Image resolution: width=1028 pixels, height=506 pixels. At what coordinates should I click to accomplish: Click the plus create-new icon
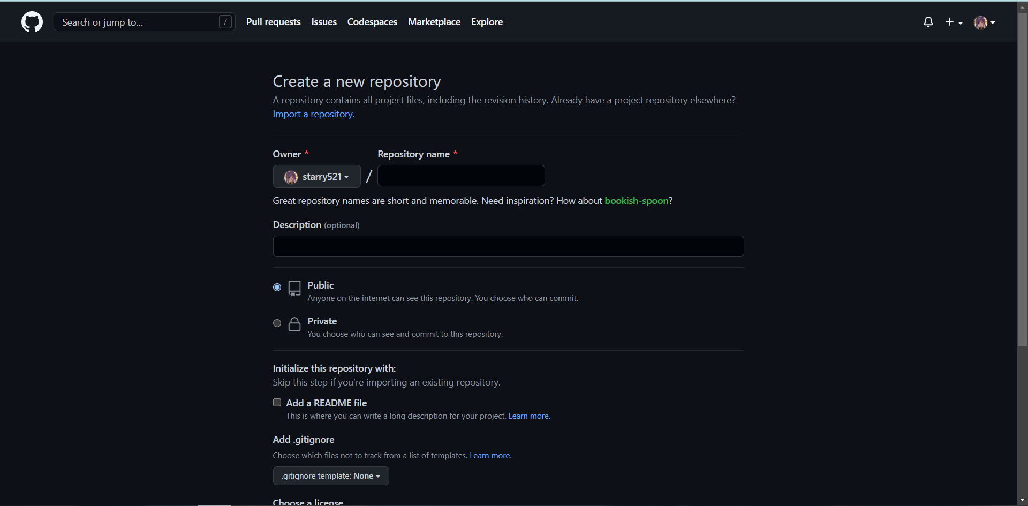click(x=950, y=22)
